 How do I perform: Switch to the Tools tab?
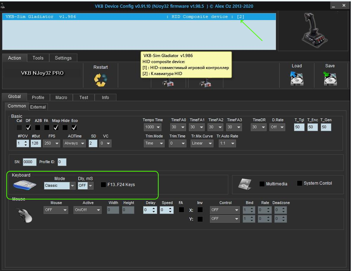click(38, 58)
